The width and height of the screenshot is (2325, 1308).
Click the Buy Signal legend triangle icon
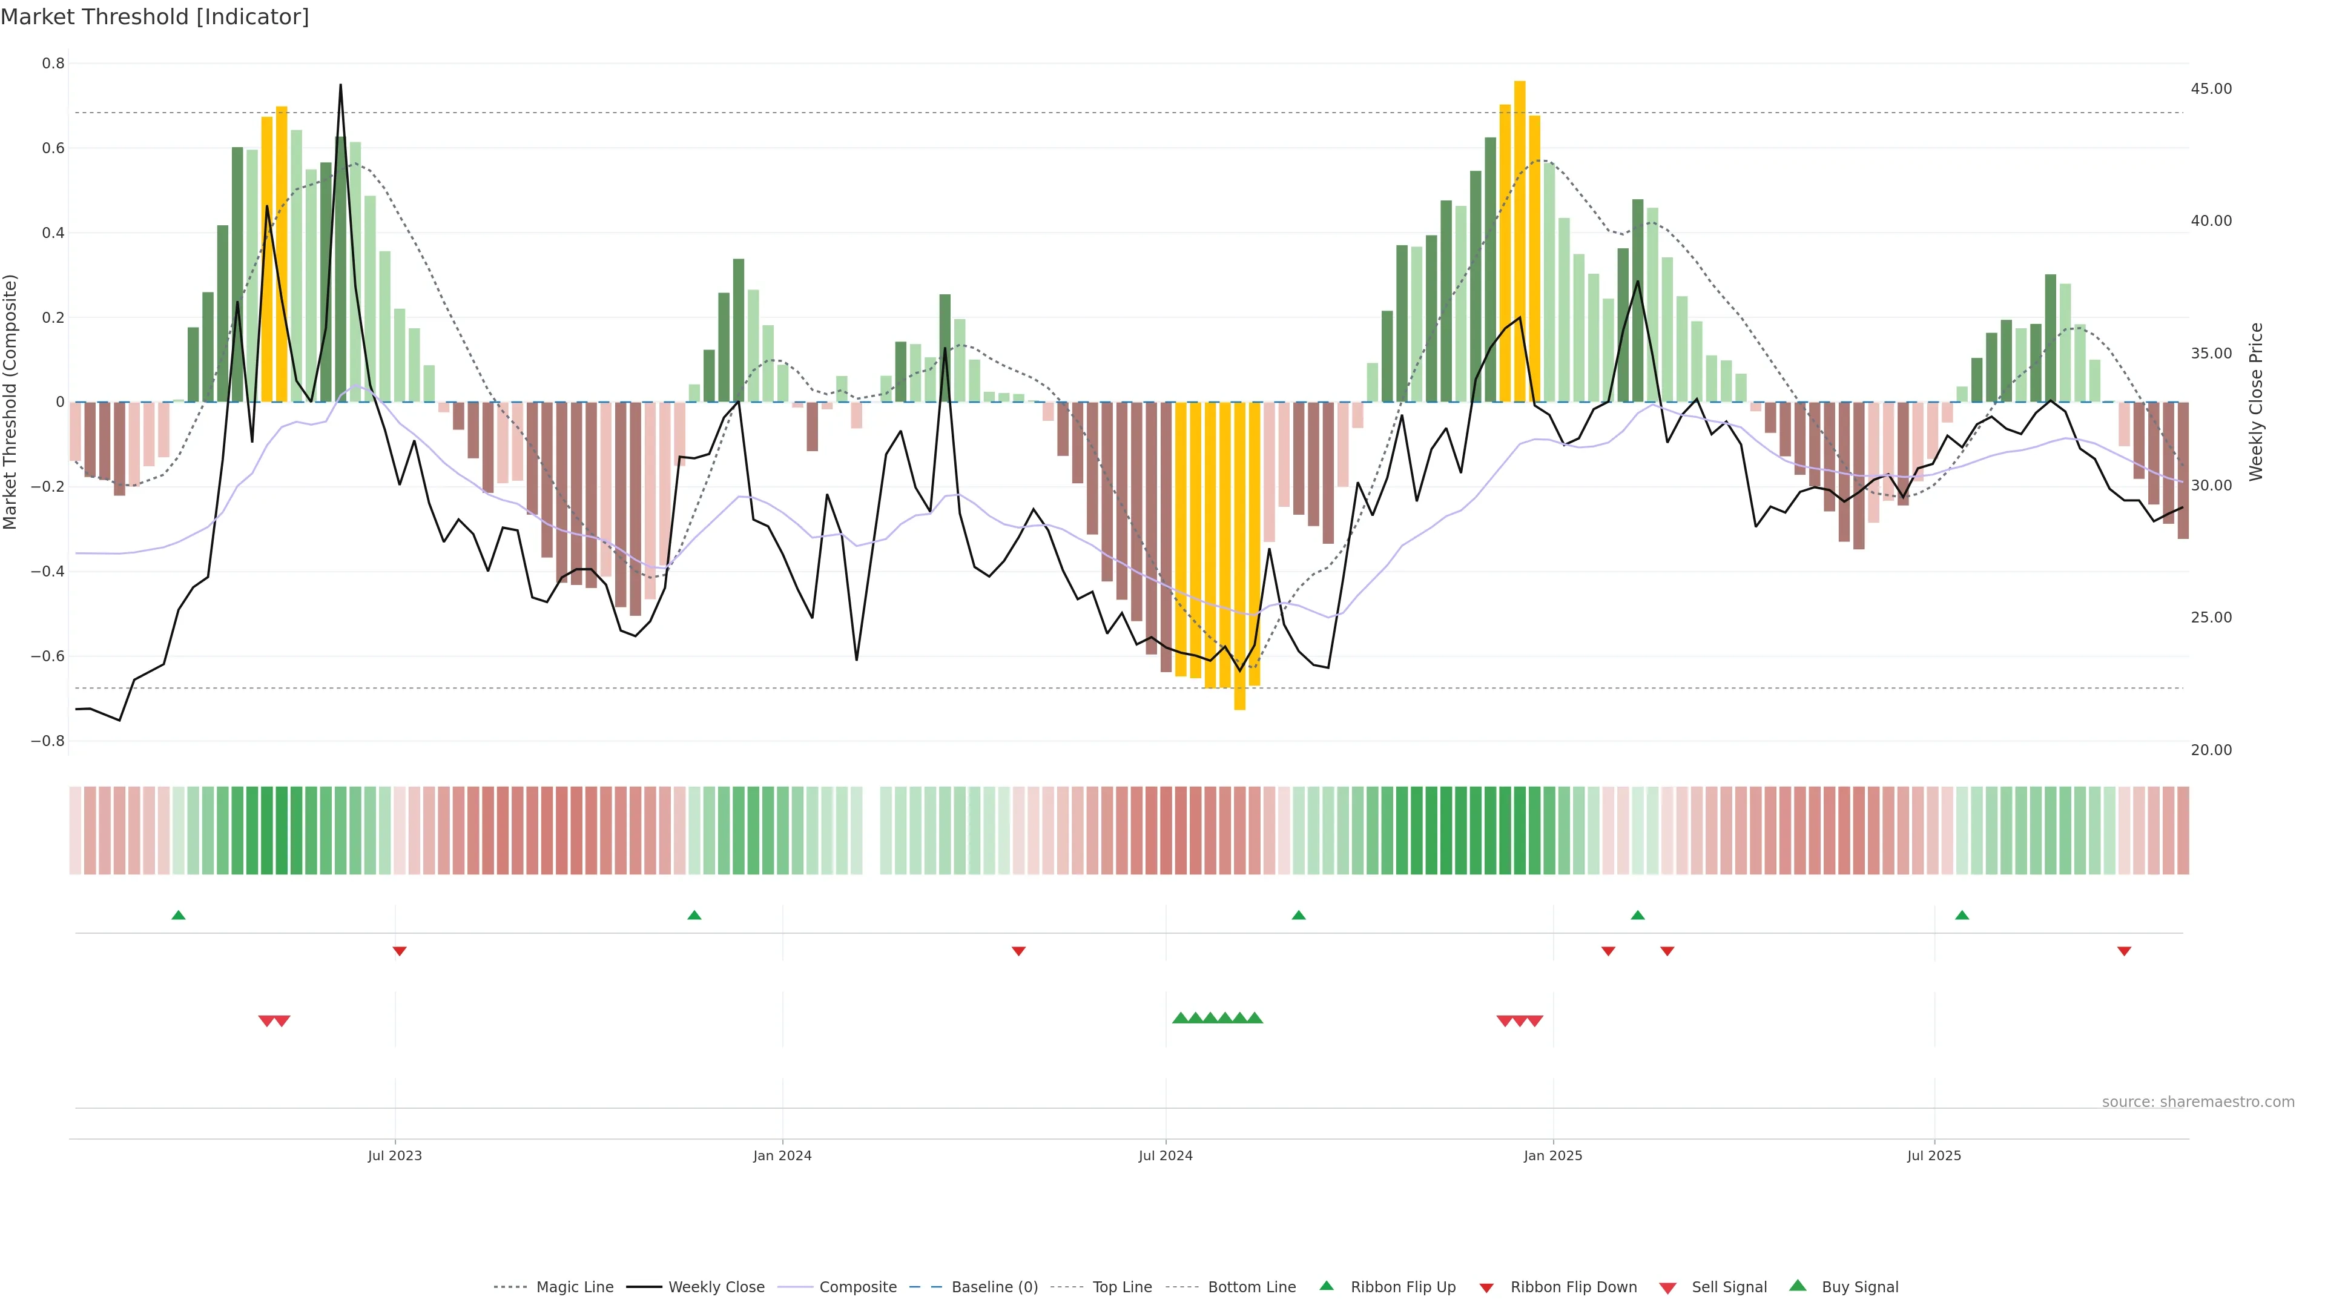pyautogui.click(x=1797, y=1286)
